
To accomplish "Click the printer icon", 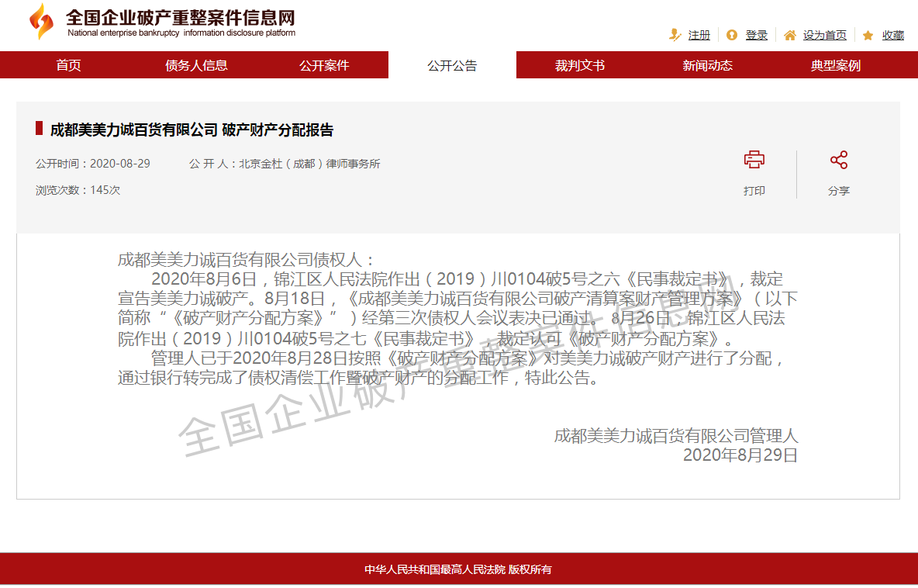I will pyautogui.click(x=754, y=161).
